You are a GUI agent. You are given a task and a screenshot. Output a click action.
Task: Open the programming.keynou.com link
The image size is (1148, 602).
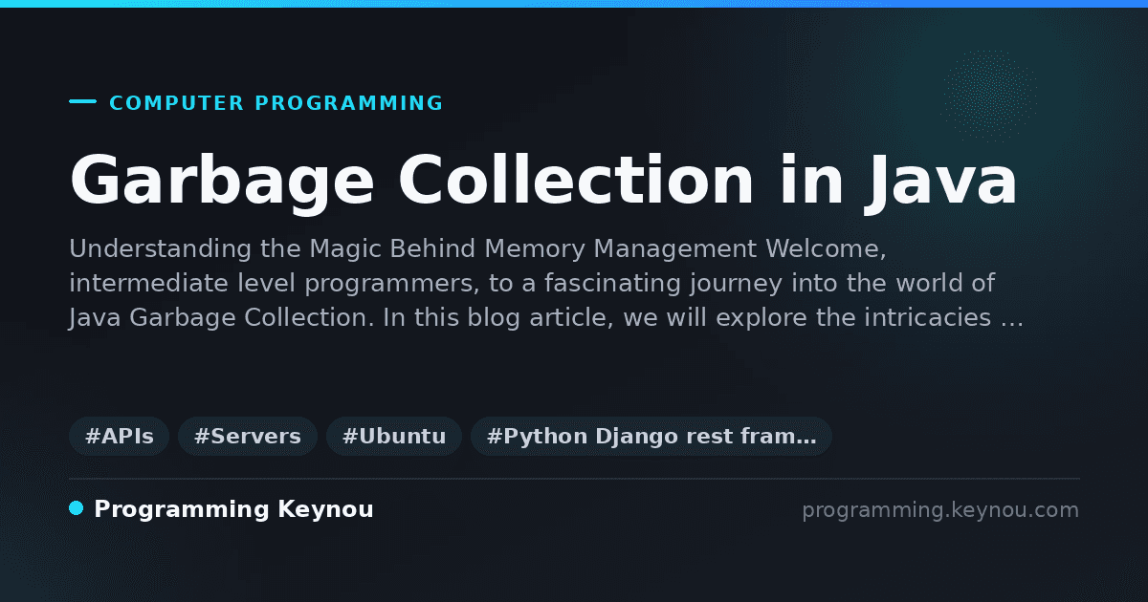coord(940,510)
